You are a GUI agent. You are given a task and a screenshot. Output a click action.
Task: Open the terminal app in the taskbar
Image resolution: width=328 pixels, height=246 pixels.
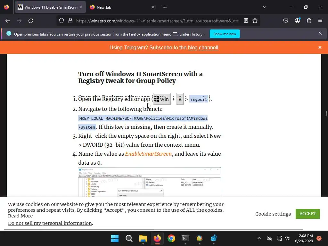pyautogui.click(x=185, y=238)
